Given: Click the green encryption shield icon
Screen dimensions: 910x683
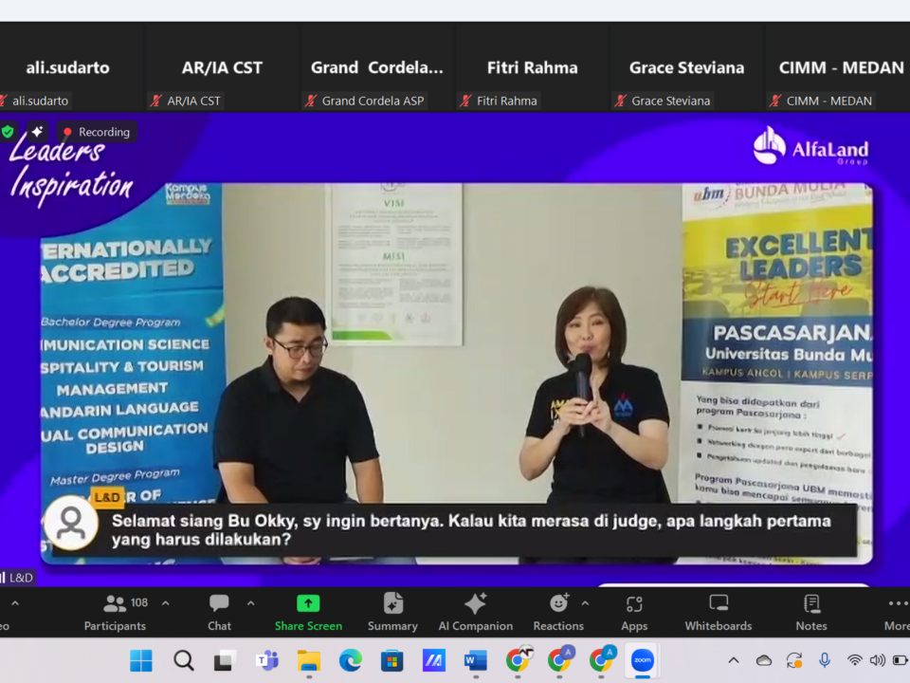Looking at the screenshot, I should [x=8, y=132].
